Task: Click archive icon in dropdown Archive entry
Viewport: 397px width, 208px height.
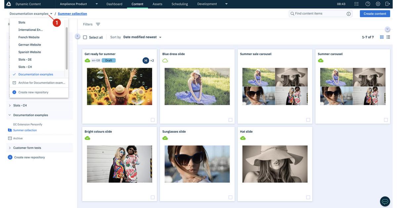Action: (x=14, y=83)
